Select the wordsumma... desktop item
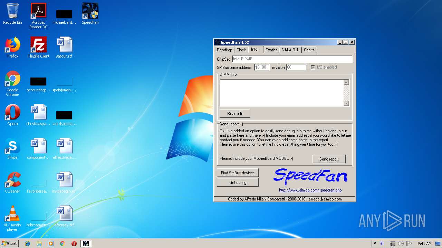 64,118
